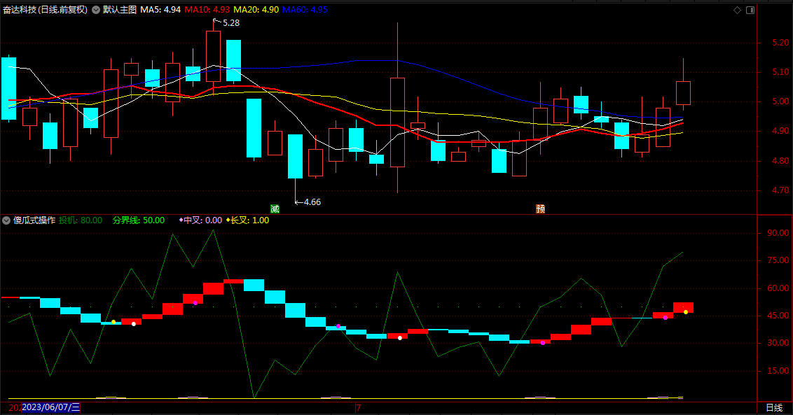This screenshot has height=415, width=793.
Task: Click the 90.00 indicator axis label
Action: pyautogui.click(x=778, y=234)
